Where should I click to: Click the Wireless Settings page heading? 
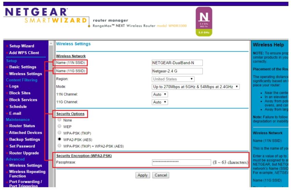click(73, 44)
